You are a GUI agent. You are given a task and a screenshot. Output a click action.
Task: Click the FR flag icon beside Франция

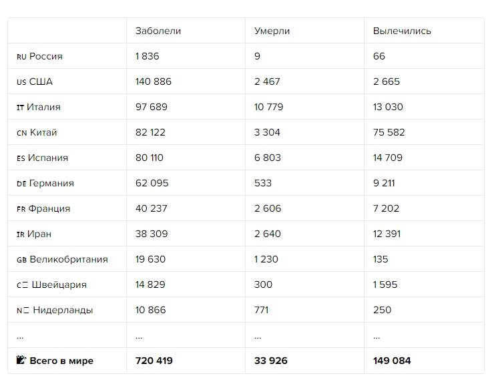[x=21, y=209]
